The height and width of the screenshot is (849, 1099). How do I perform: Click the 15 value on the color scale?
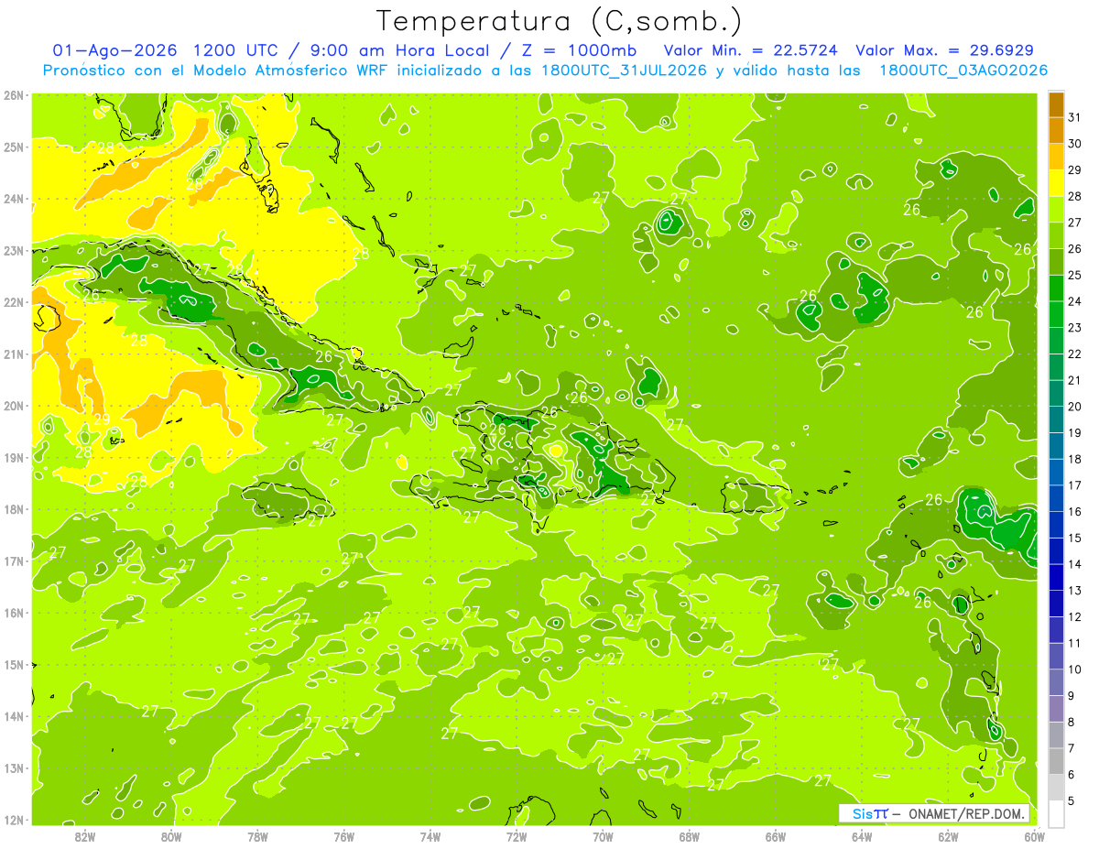(x=1075, y=538)
